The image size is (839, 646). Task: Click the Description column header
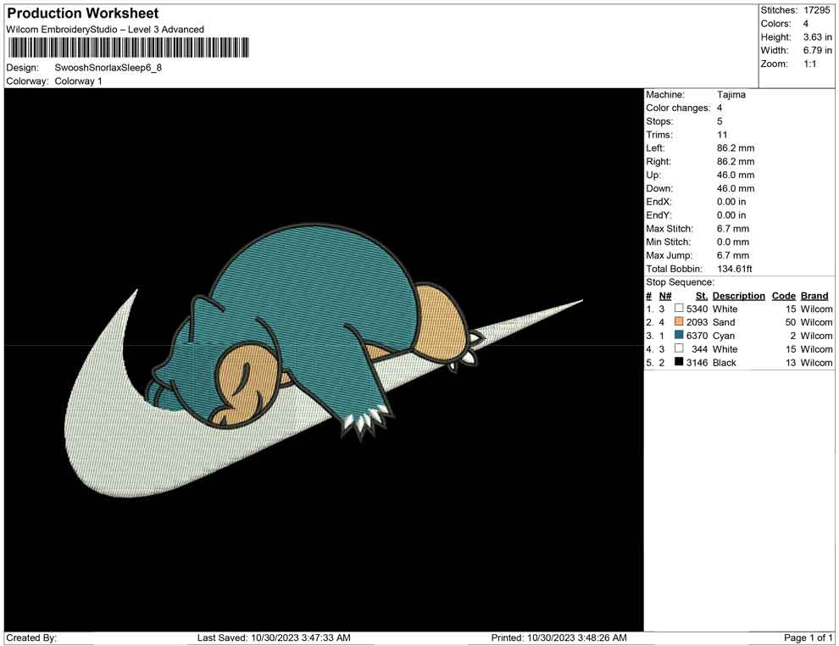(x=738, y=296)
